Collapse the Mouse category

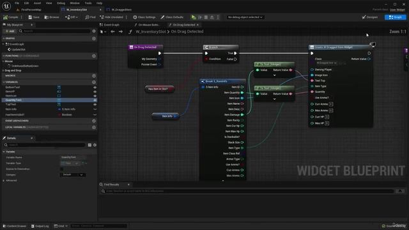coord(3,61)
